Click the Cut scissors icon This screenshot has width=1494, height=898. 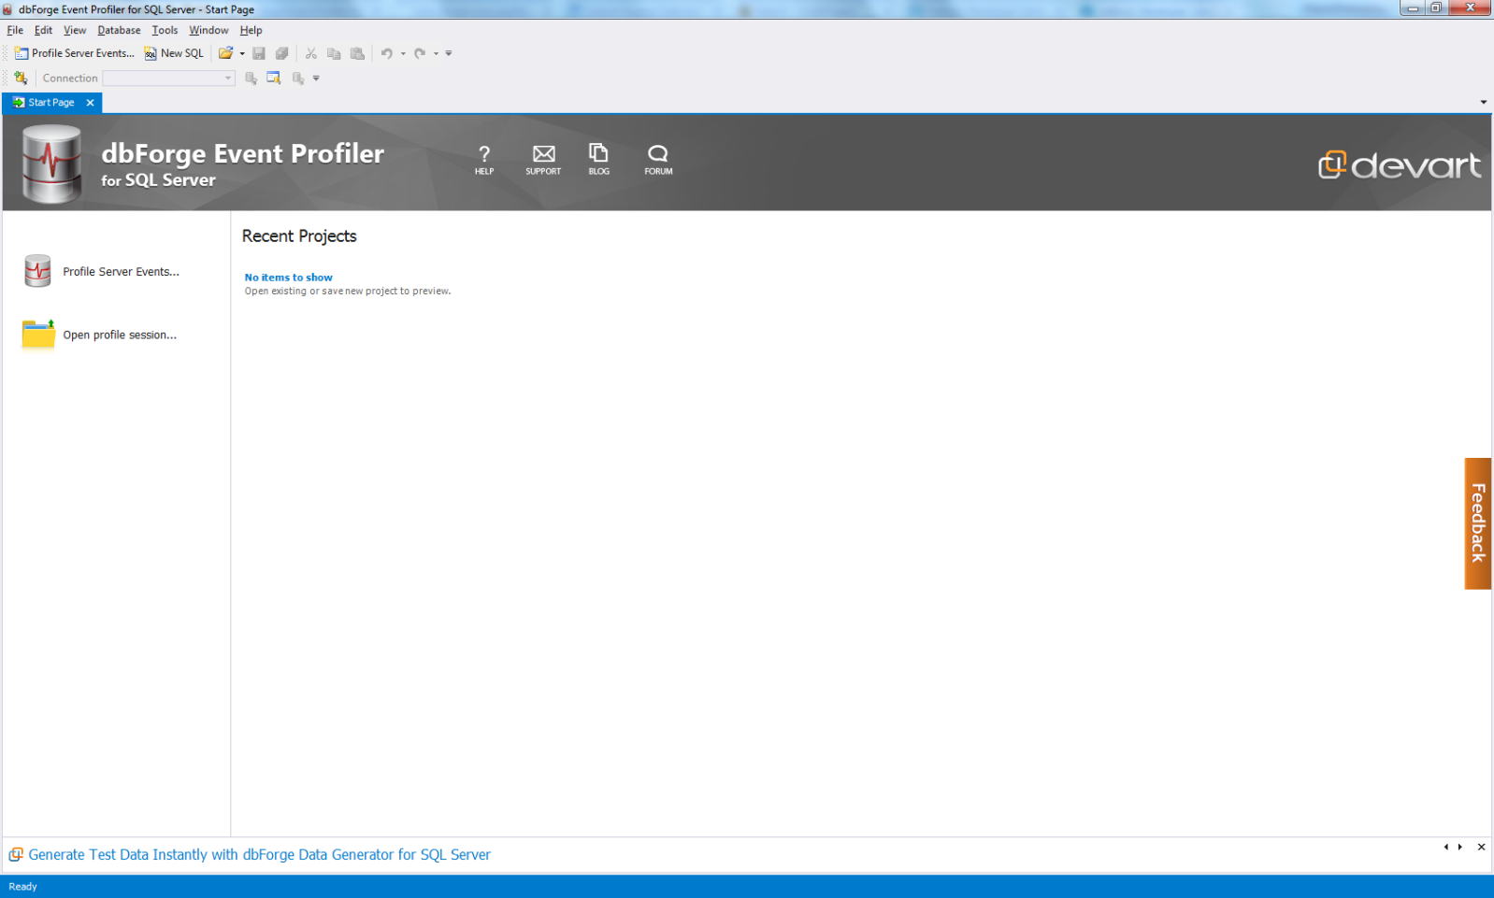click(x=311, y=53)
